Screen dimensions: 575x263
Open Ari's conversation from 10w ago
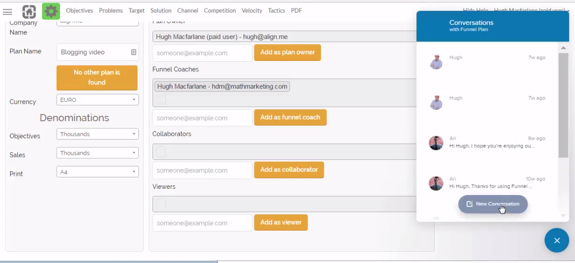[x=487, y=183]
